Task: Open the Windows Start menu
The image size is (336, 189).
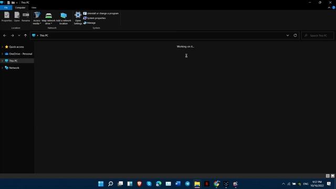Action: pyautogui.click(x=101, y=184)
